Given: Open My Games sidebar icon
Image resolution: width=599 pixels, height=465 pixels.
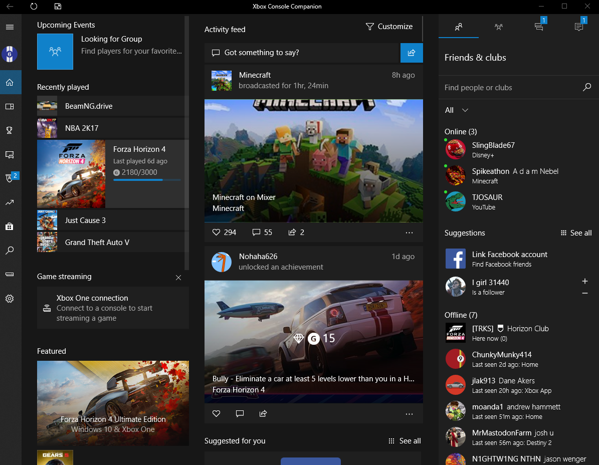Looking at the screenshot, I should pos(10,107).
